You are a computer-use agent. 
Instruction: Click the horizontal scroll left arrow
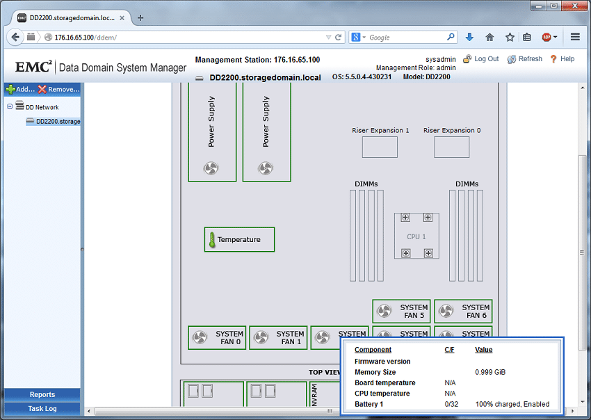[x=89, y=411]
